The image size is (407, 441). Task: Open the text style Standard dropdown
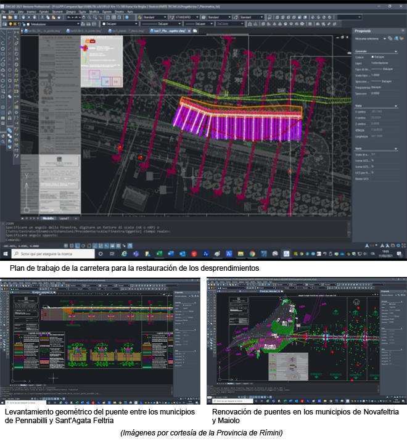click(154, 17)
